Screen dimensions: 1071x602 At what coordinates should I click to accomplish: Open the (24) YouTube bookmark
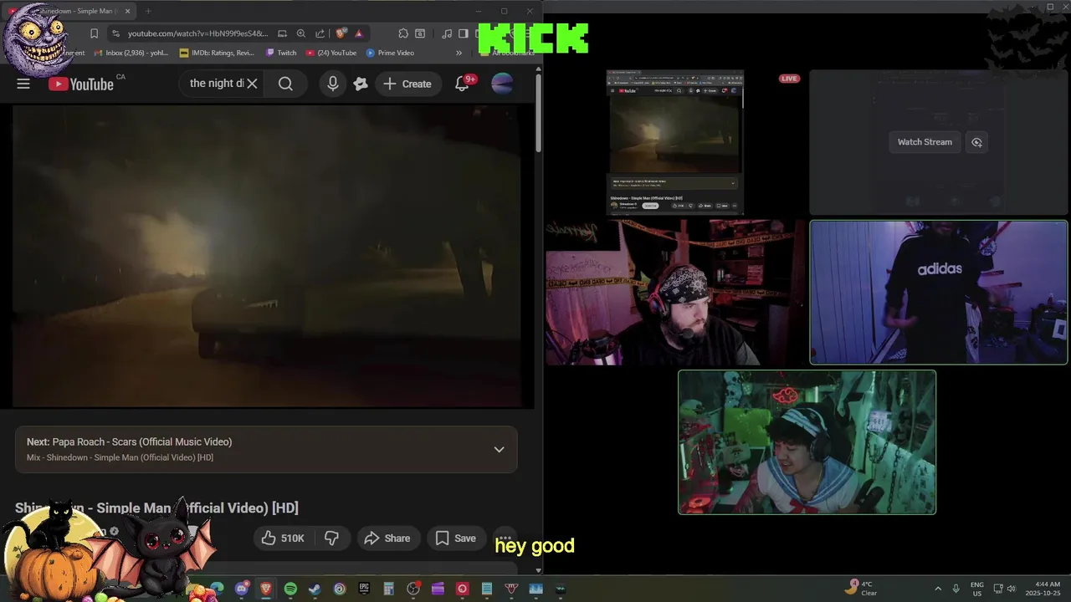tap(331, 53)
